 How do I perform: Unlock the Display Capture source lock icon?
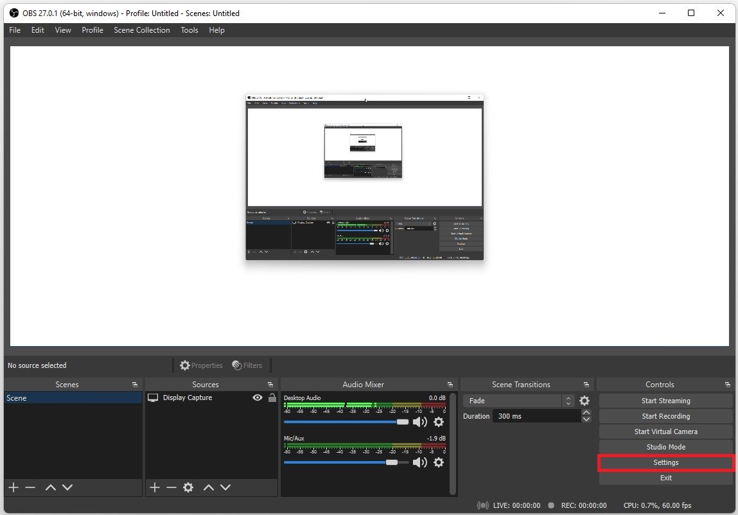[272, 397]
